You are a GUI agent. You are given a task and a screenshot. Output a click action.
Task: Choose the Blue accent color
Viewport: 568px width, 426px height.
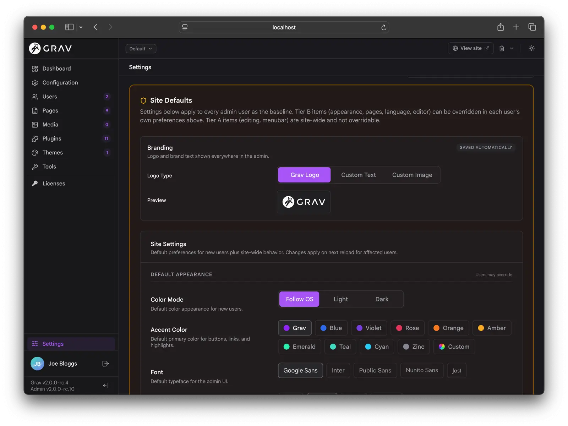331,328
